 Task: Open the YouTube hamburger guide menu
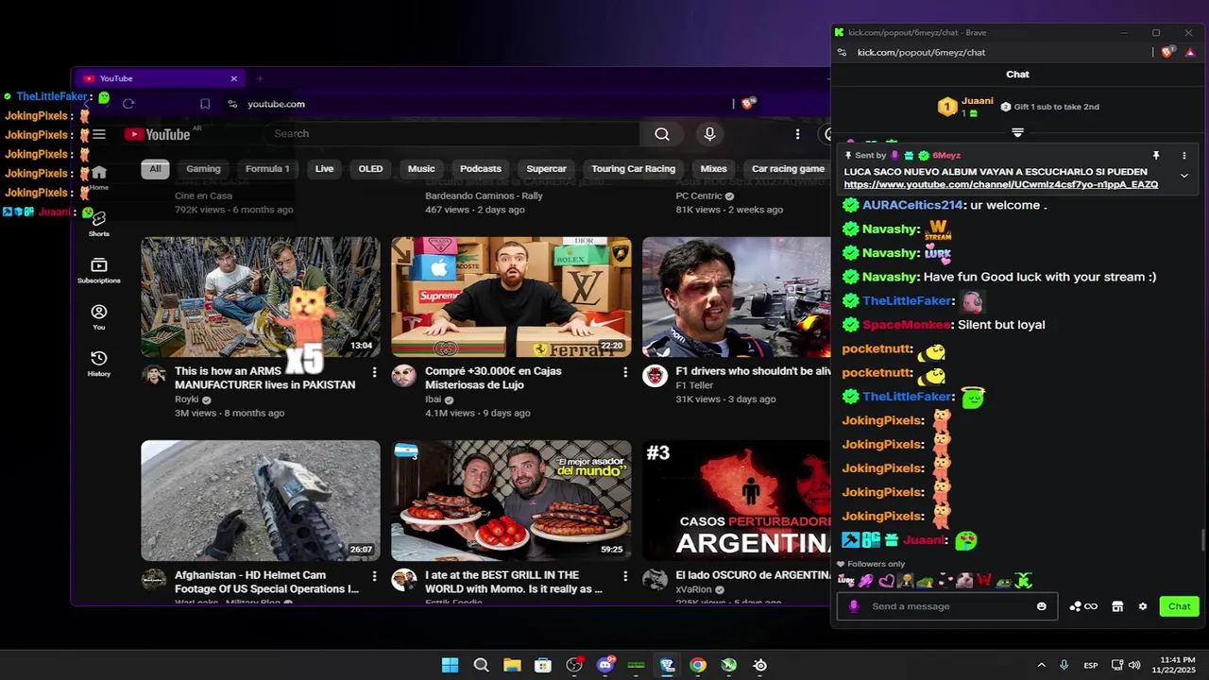[x=99, y=134]
